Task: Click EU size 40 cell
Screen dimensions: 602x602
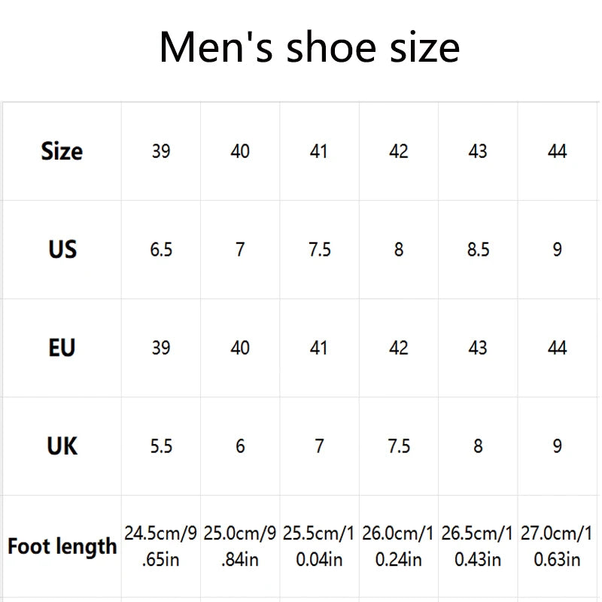Action: 240,348
